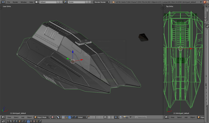
Task: Select the rotate manipulator
Action: [72, 117]
